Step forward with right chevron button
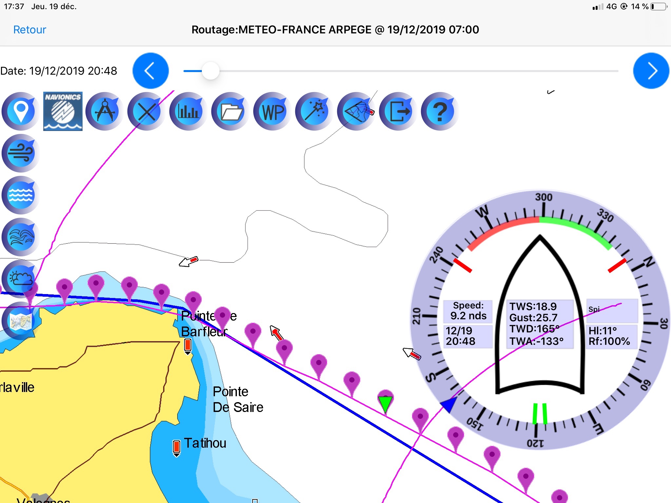This screenshot has width=671, height=503. (x=651, y=71)
